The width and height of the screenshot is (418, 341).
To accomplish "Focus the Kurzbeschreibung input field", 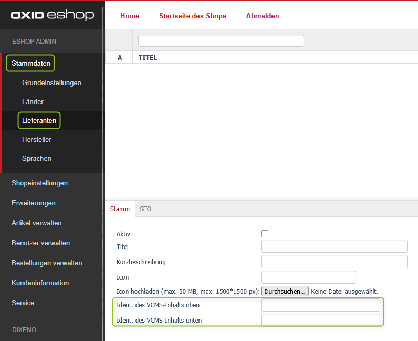I will point(335,262).
